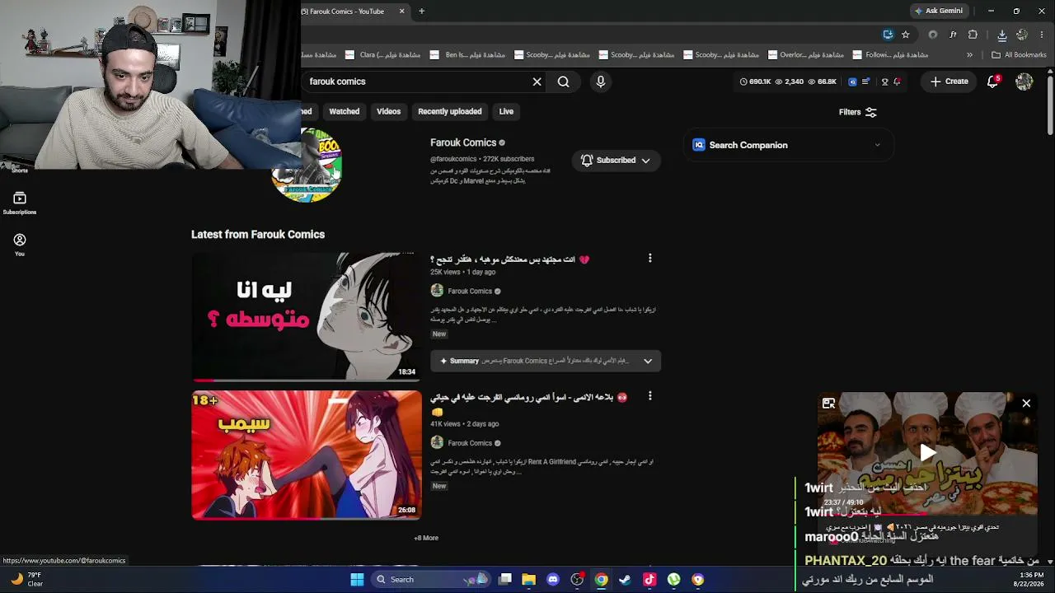Screen dimensions: 1055x593
Task: Open the Subscribed dropdown for Farouk Comics
Action: tap(616, 161)
